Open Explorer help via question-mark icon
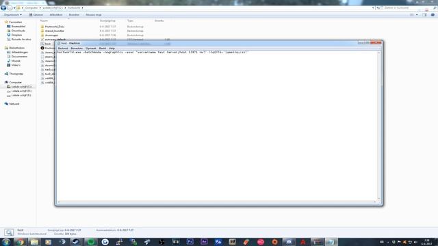This screenshot has height=246, width=438. click(x=433, y=15)
